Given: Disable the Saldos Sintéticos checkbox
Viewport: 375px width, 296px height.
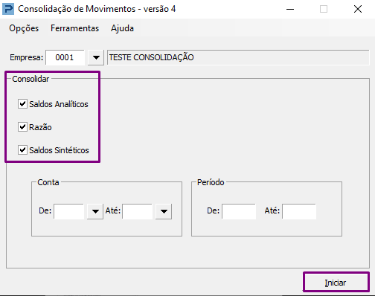Looking at the screenshot, I should pyautogui.click(x=22, y=150).
